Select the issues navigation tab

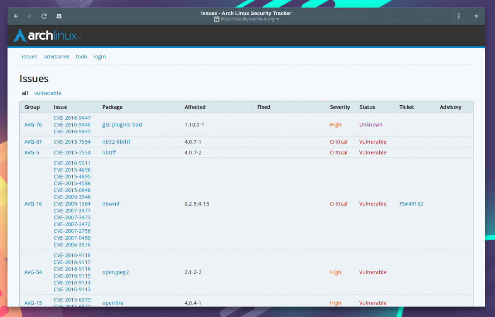click(x=29, y=57)
